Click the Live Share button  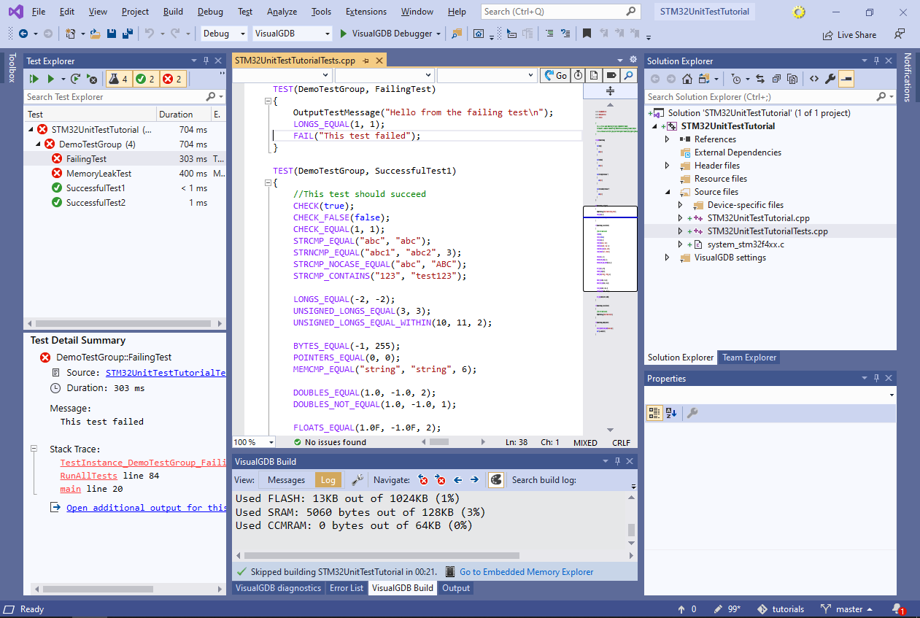[x=849, y=35]
